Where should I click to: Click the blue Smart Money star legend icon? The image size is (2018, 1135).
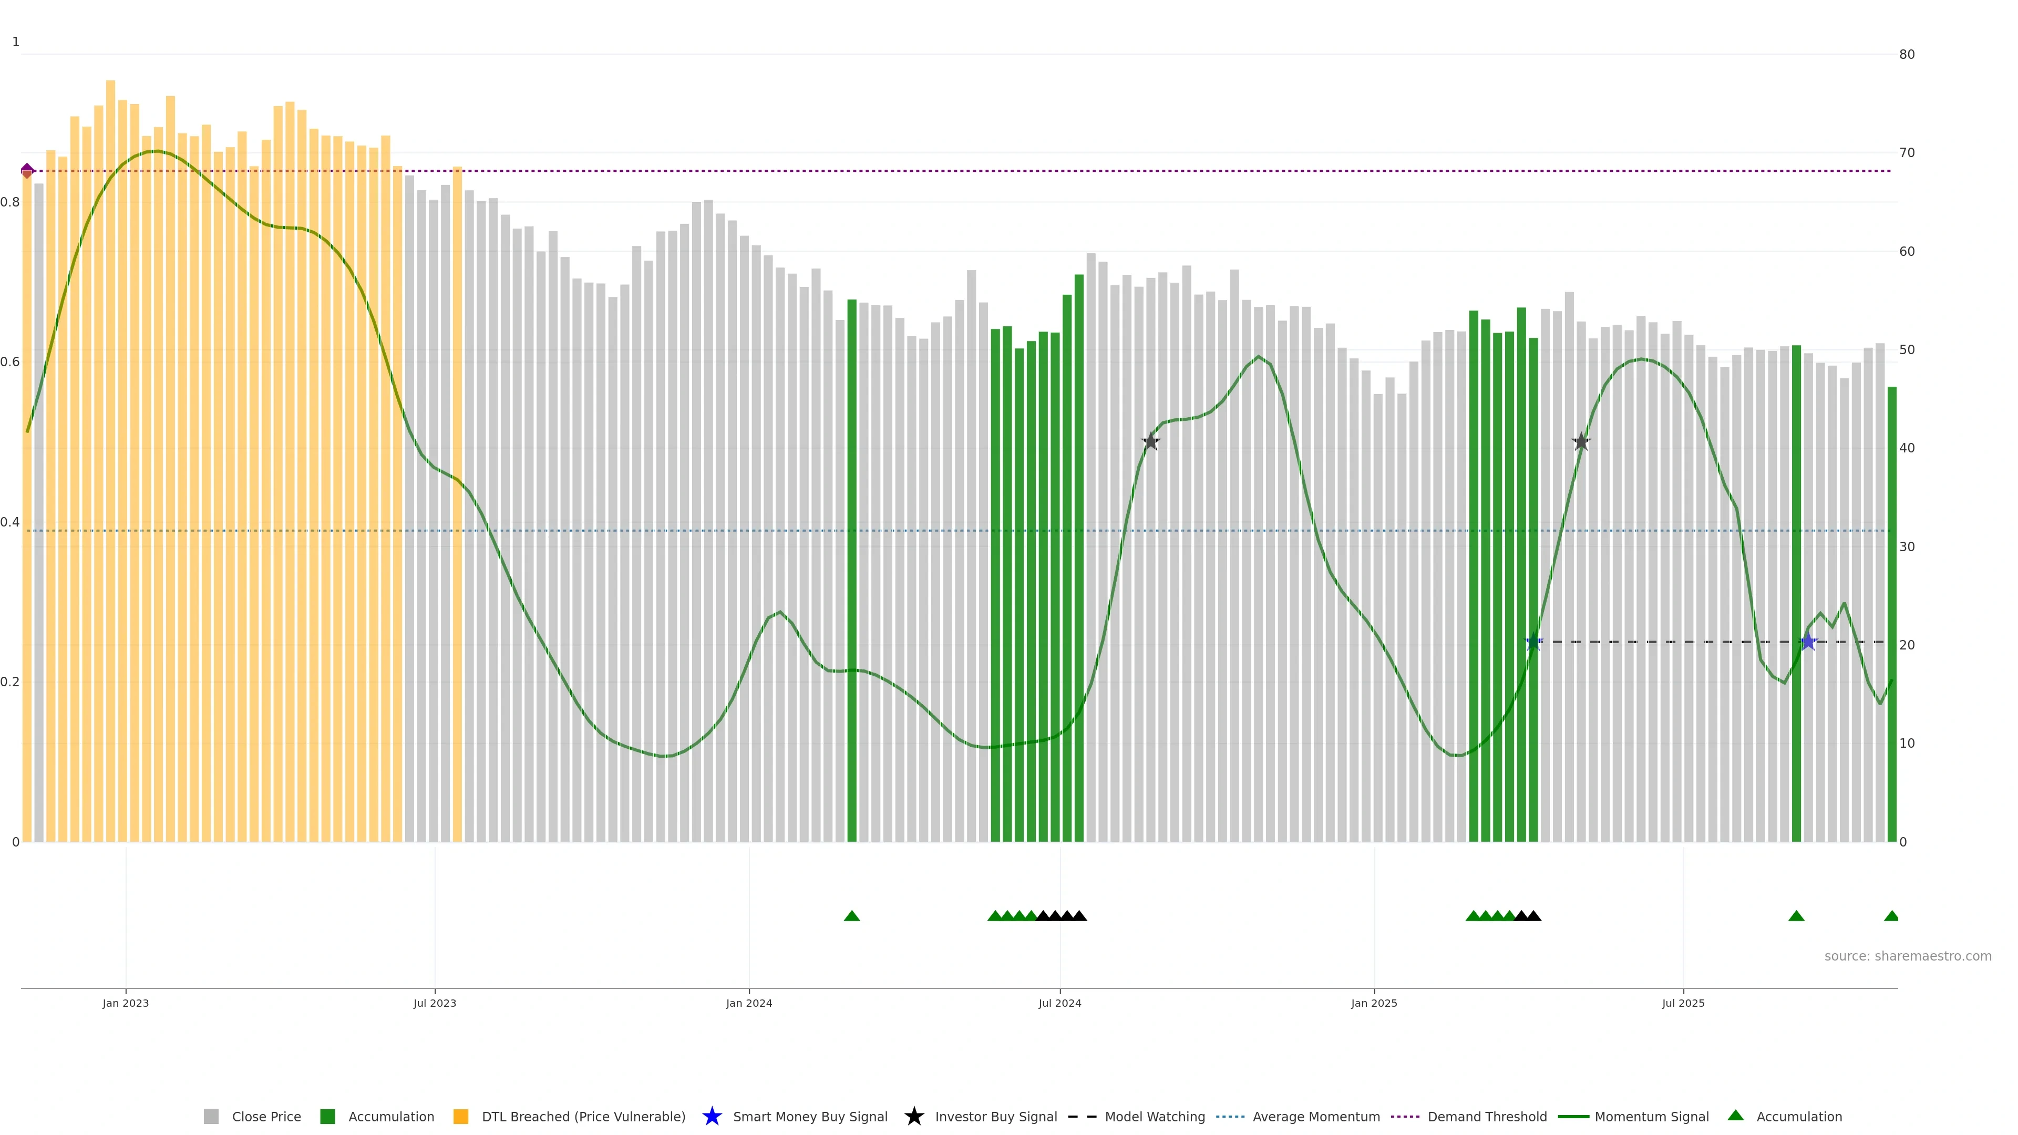[712, 1116]
